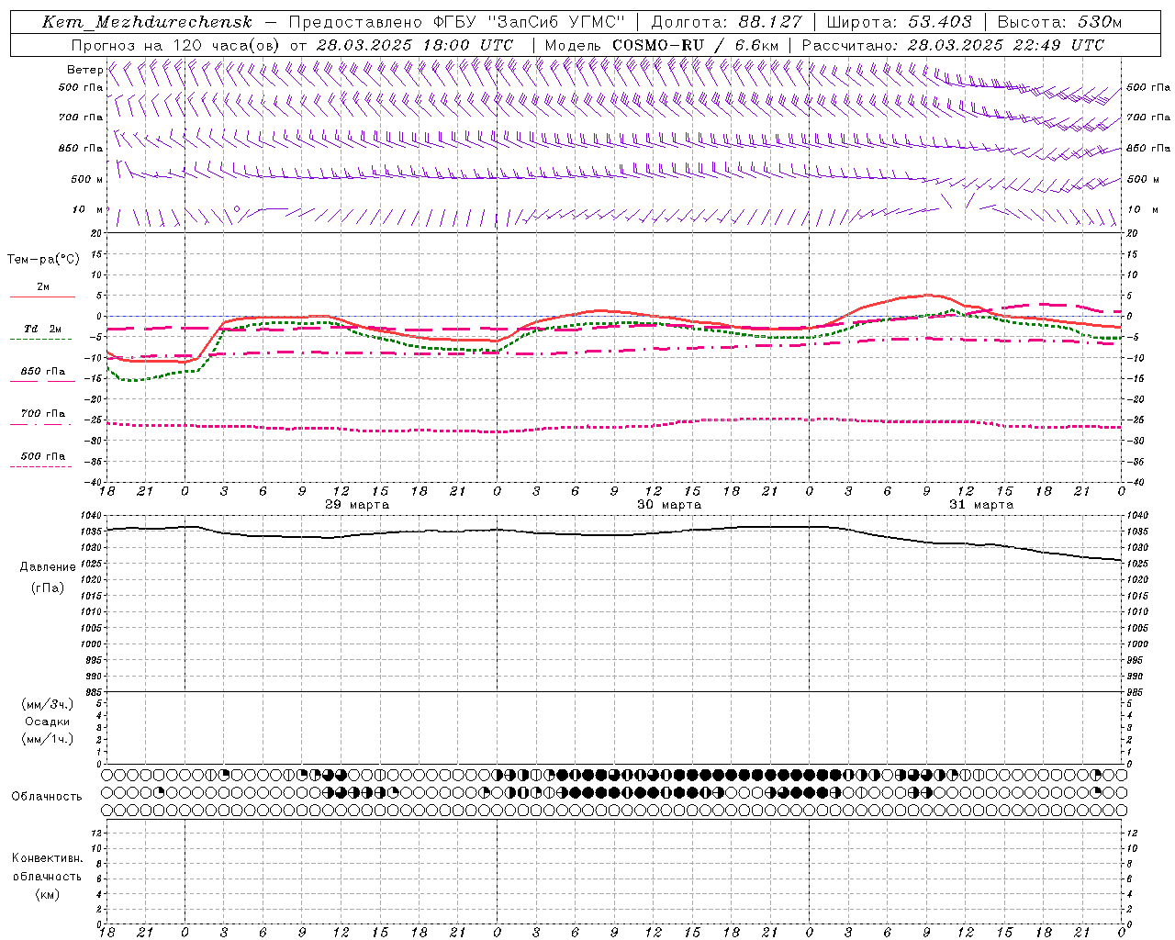The height and width of the screenshot is (940, 1175).
Task: Click the Конвективн. convective cloud label
Action: (x=48, y=858)
